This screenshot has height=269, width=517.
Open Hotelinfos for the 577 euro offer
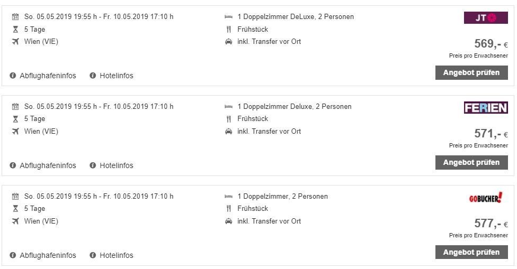[116, 255]
